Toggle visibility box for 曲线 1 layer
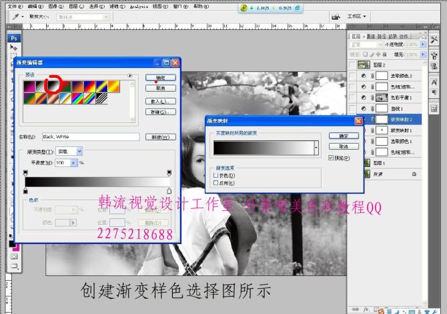 tap(352, 108)
